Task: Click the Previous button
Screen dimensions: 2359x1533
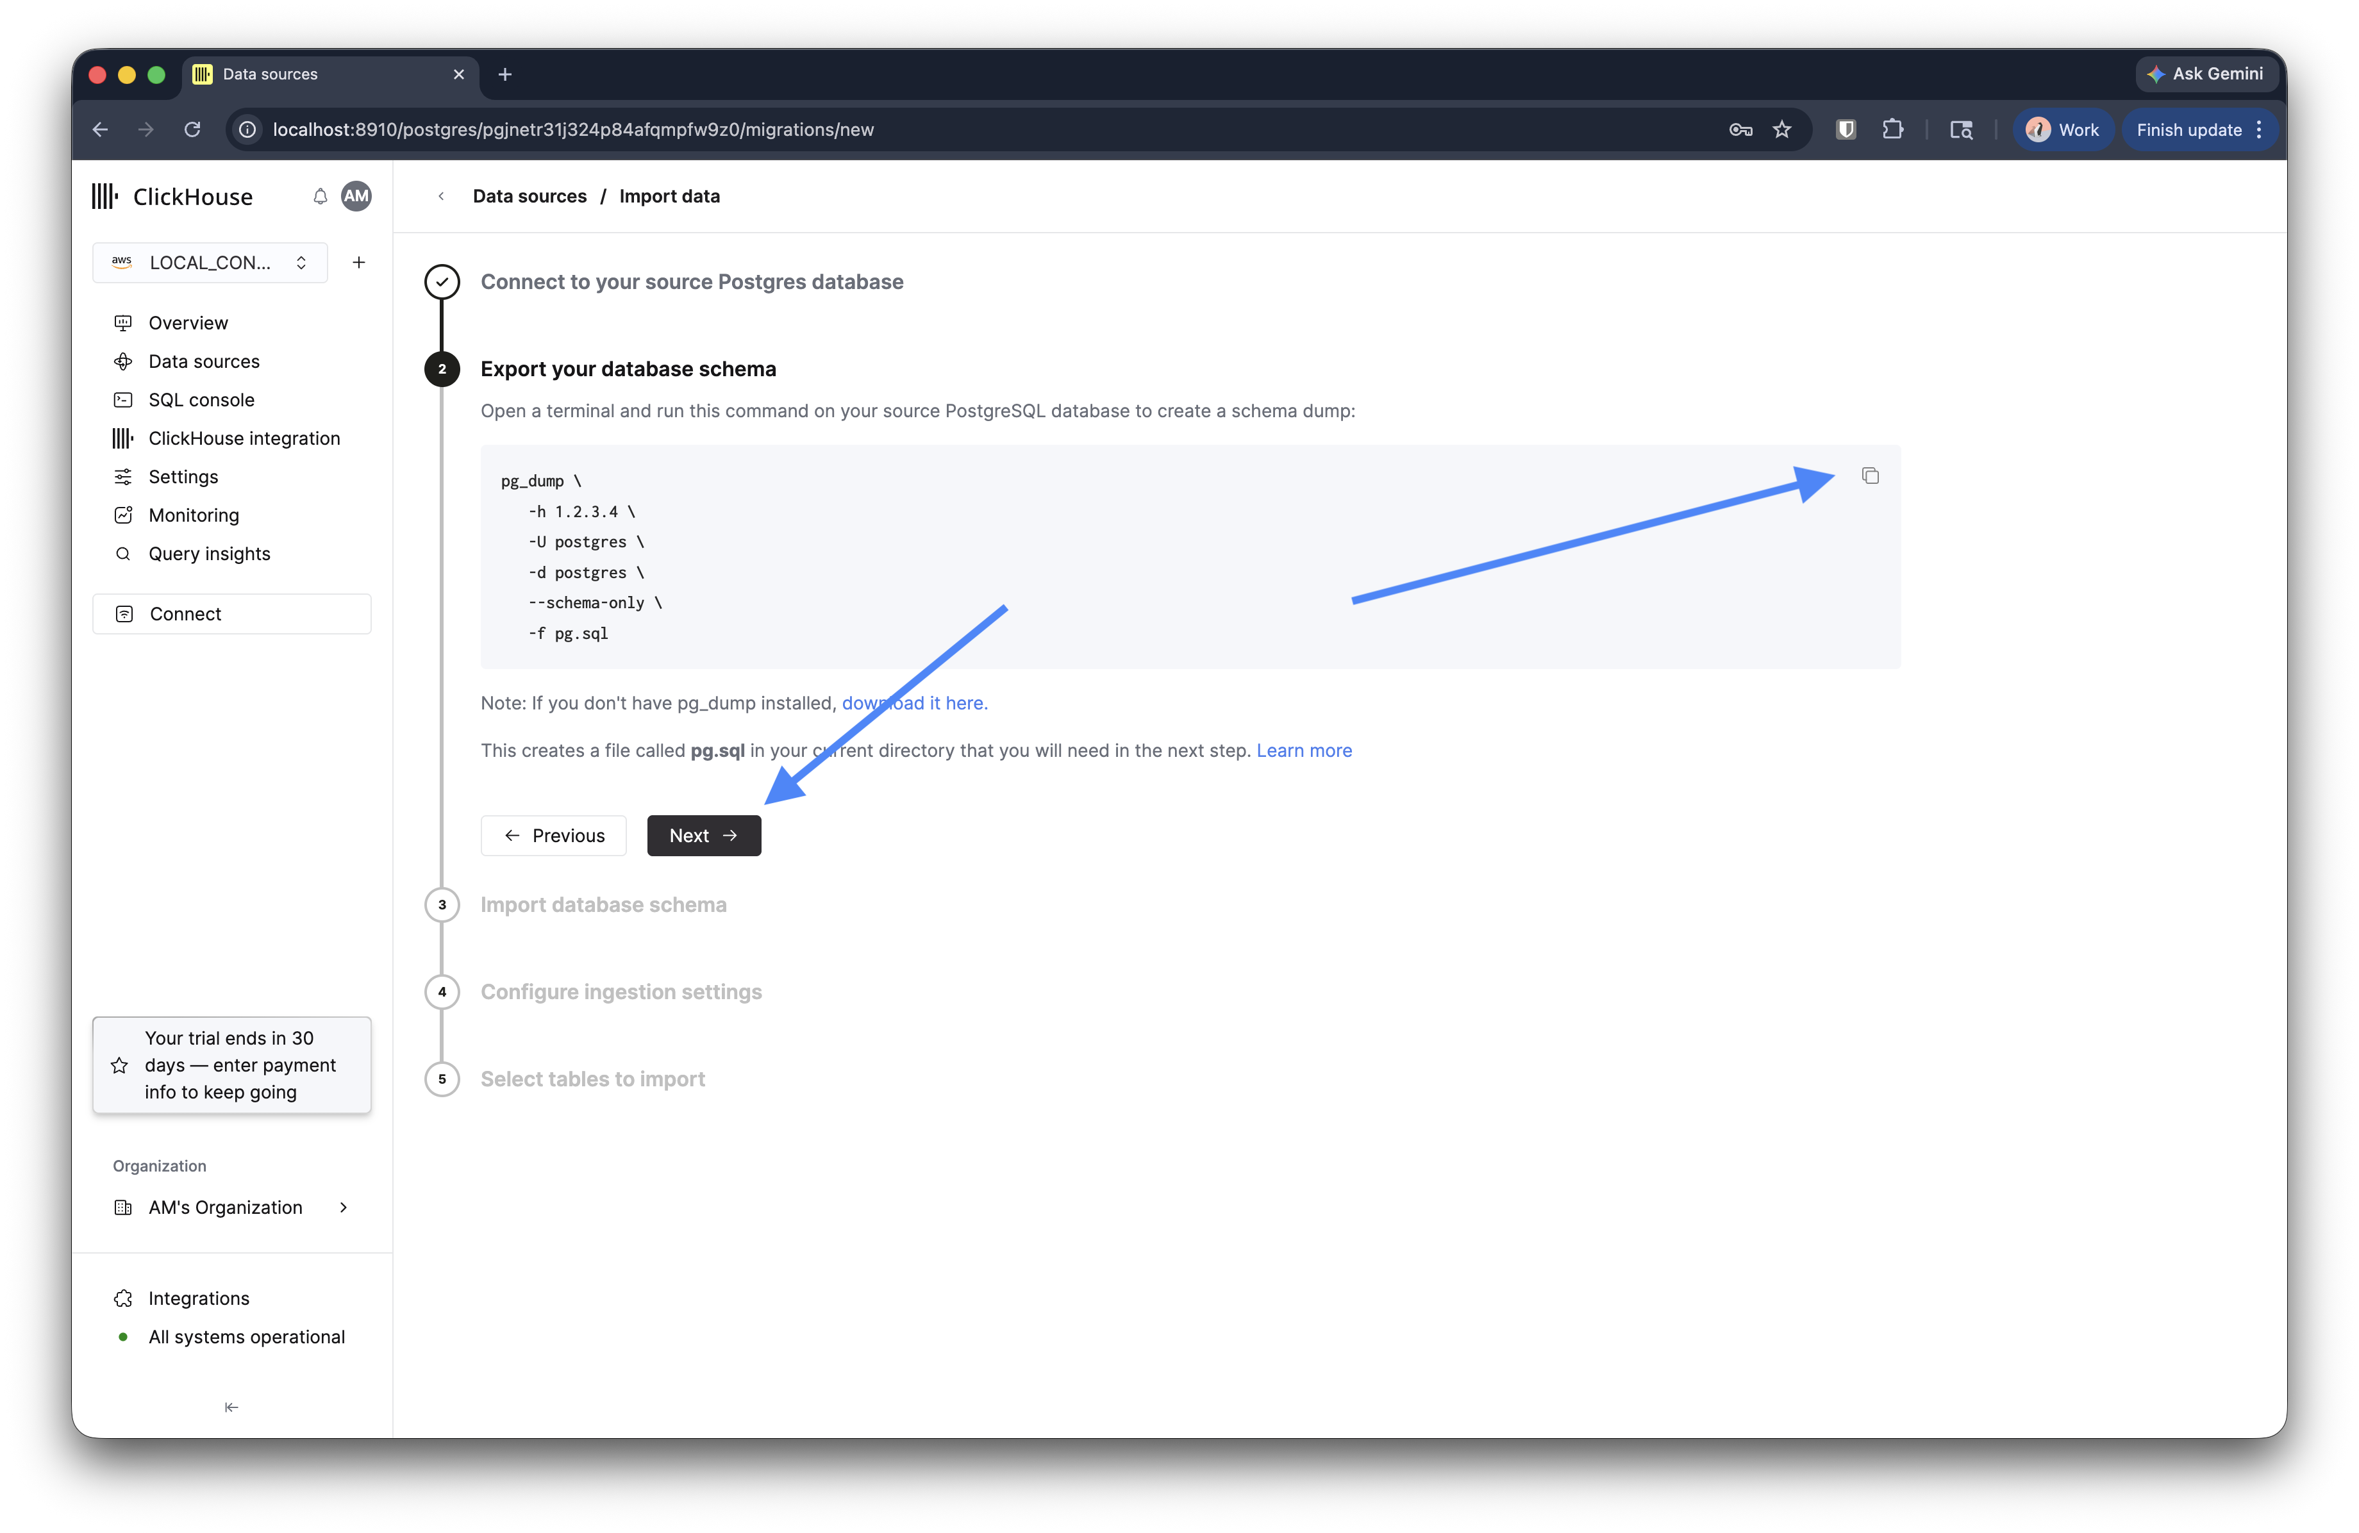Action: click(553, 835)
